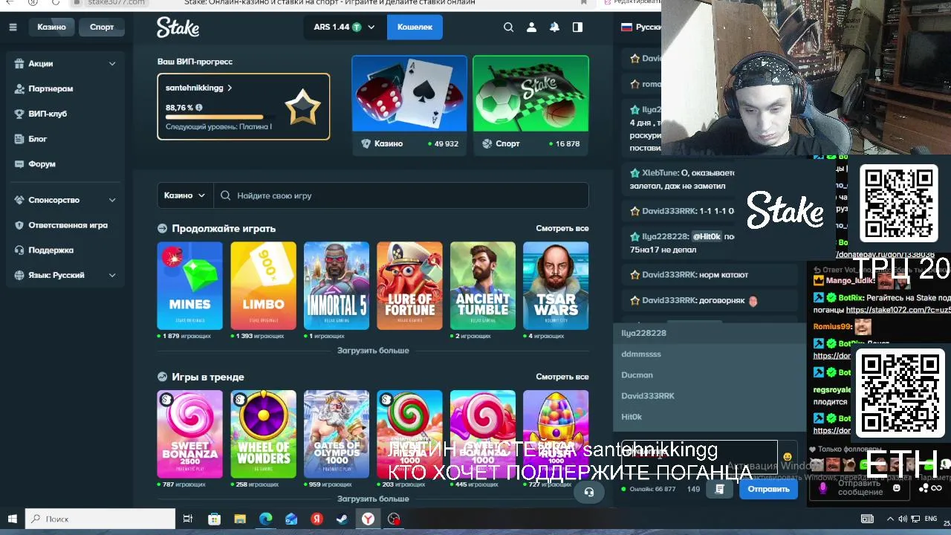Open the ARS 1.44 balance dropdown
The width and height of the screenshot is (951, 535).
point(345,27)
